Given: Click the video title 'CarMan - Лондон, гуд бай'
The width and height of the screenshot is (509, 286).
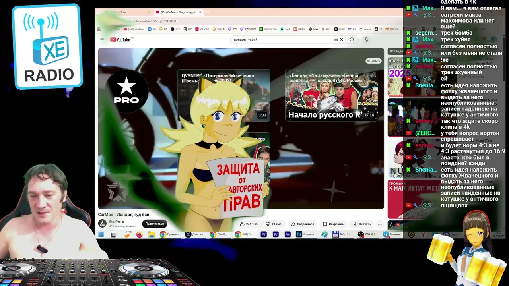Looking at the screenshot, I should [124, 214].
